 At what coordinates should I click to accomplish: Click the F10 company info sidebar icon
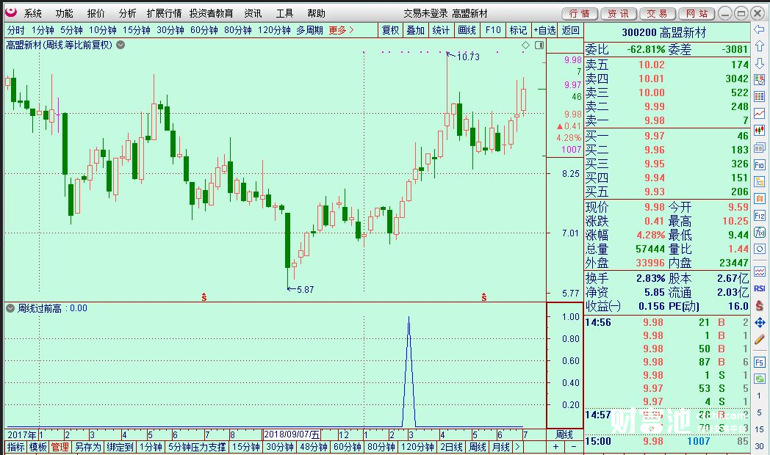pyautogui.click(x=760, y=164)
